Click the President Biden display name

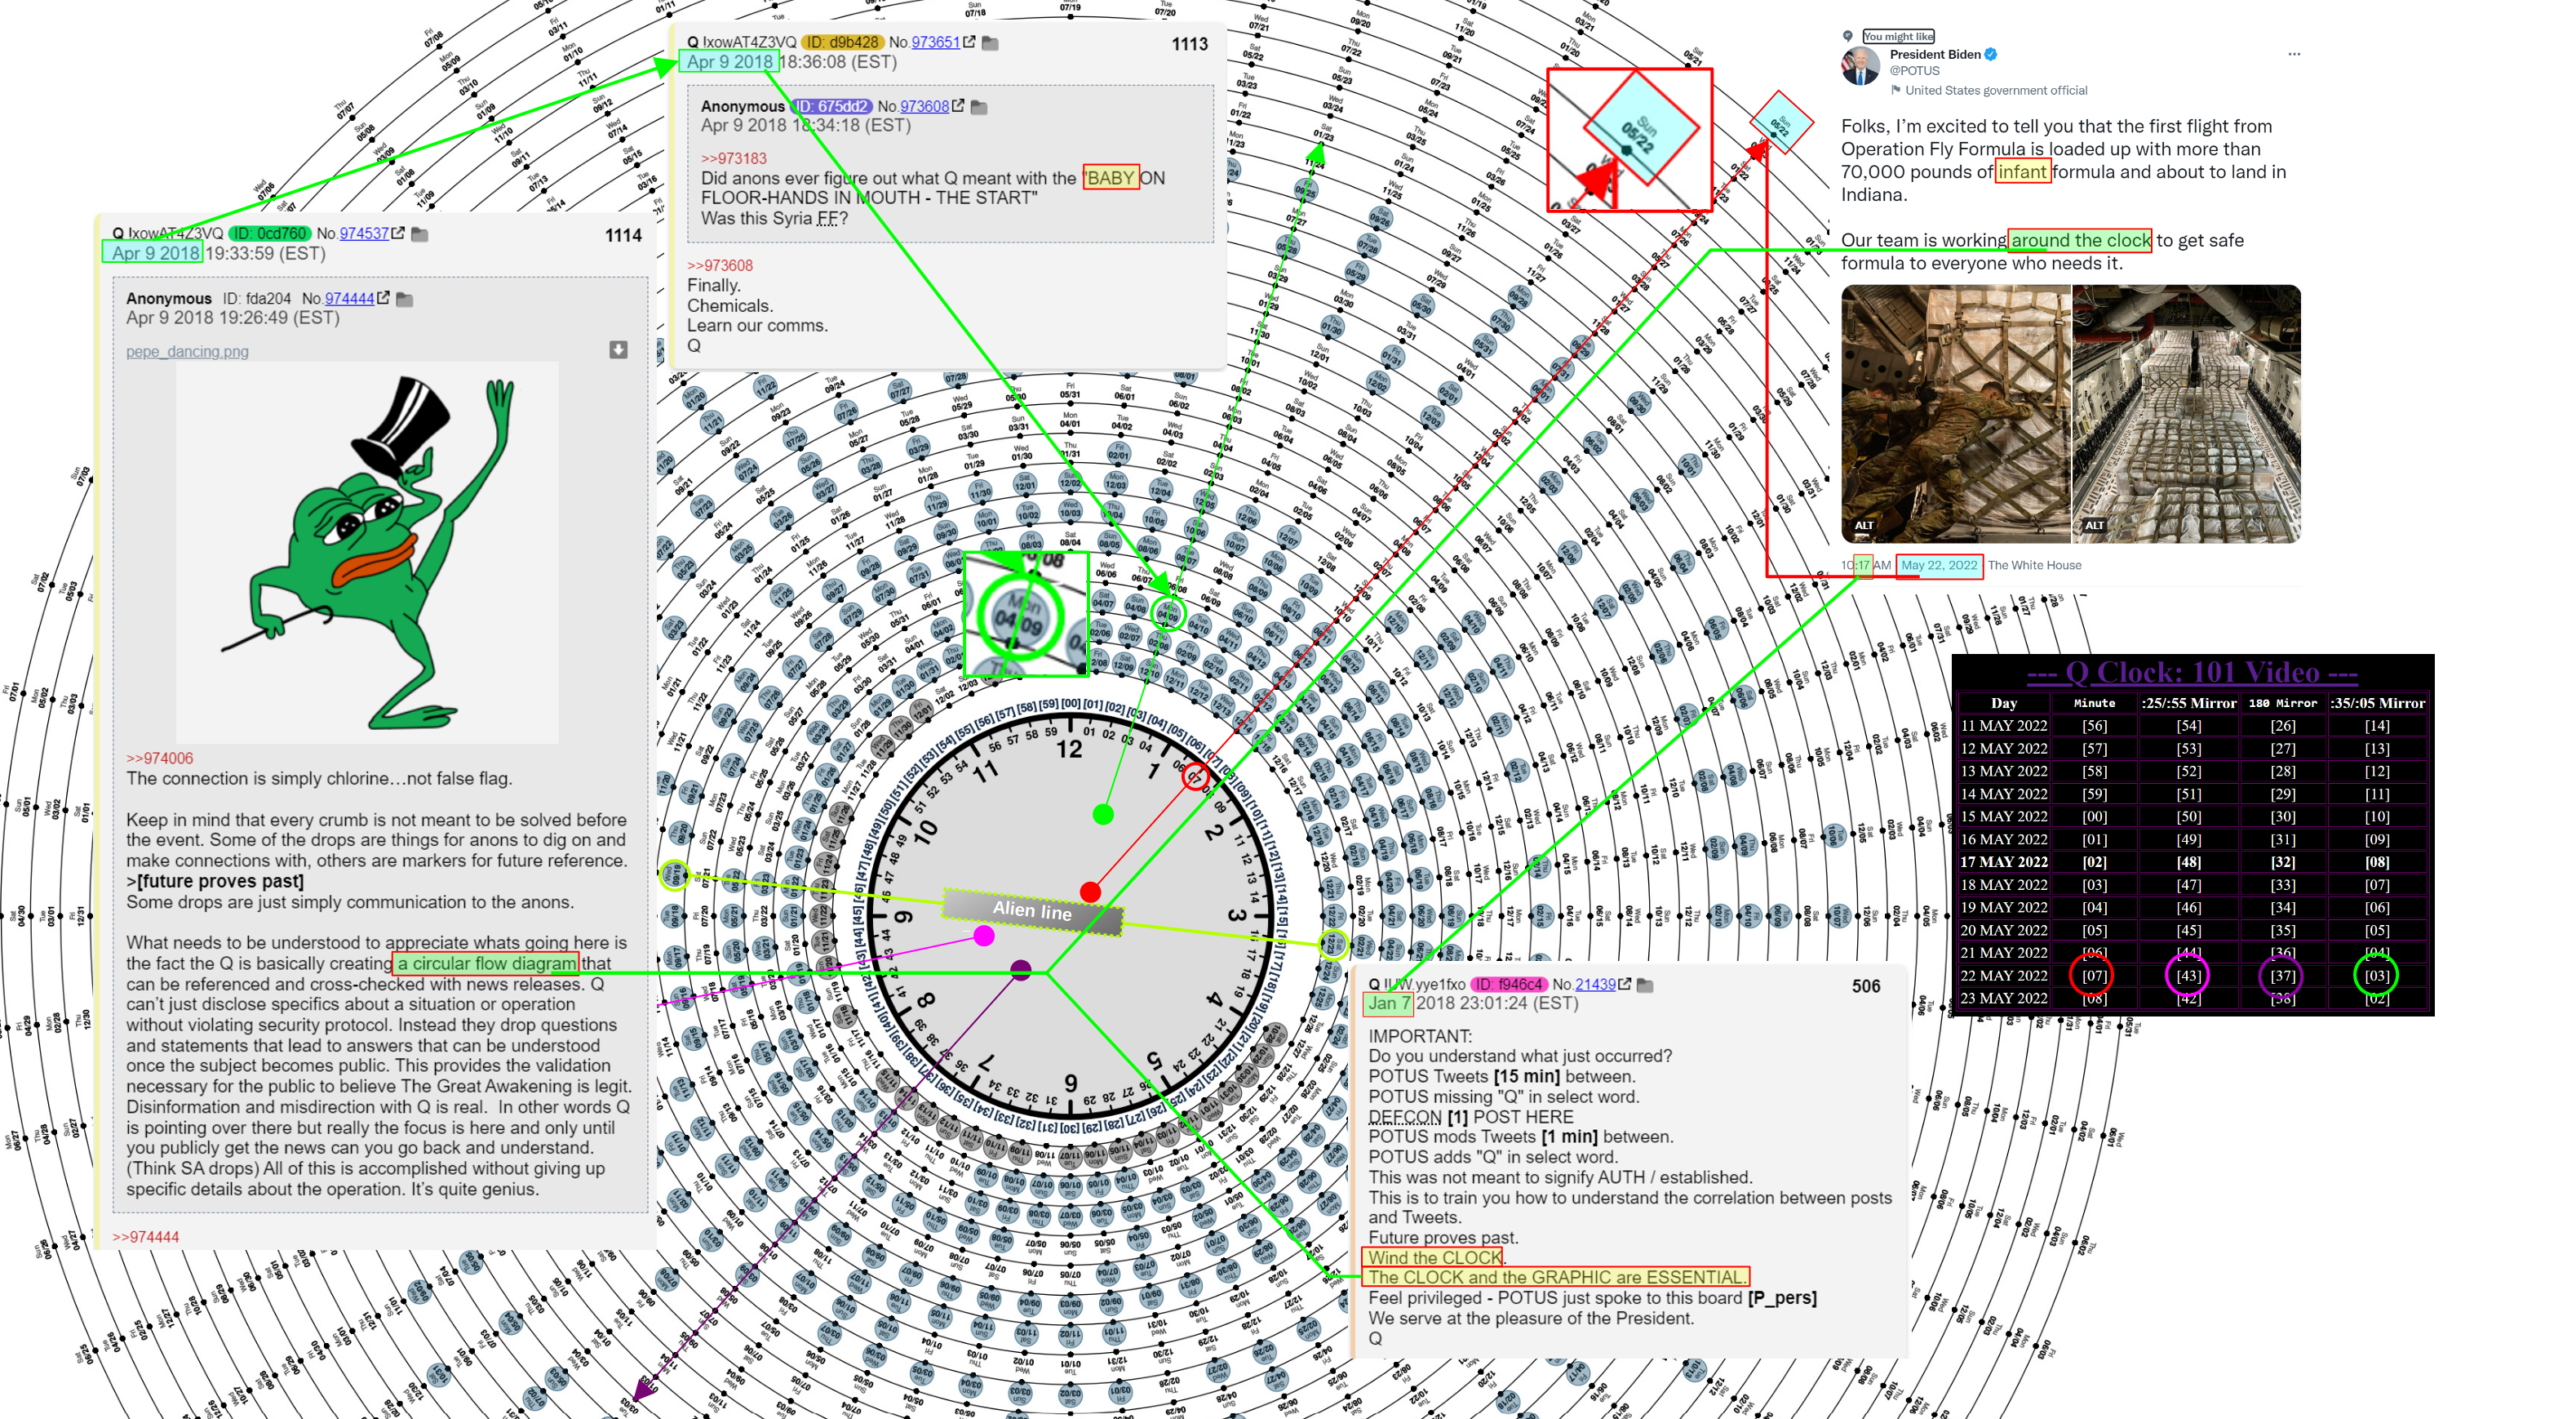tap(1935, 54)
